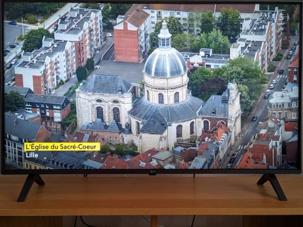Viewport: 303px width, 227px height.
Task: Click the black car driving on the street
Action: click(x=254, y=119)
